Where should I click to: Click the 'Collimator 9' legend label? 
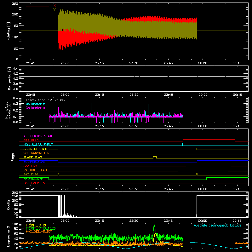coord(35,108)
